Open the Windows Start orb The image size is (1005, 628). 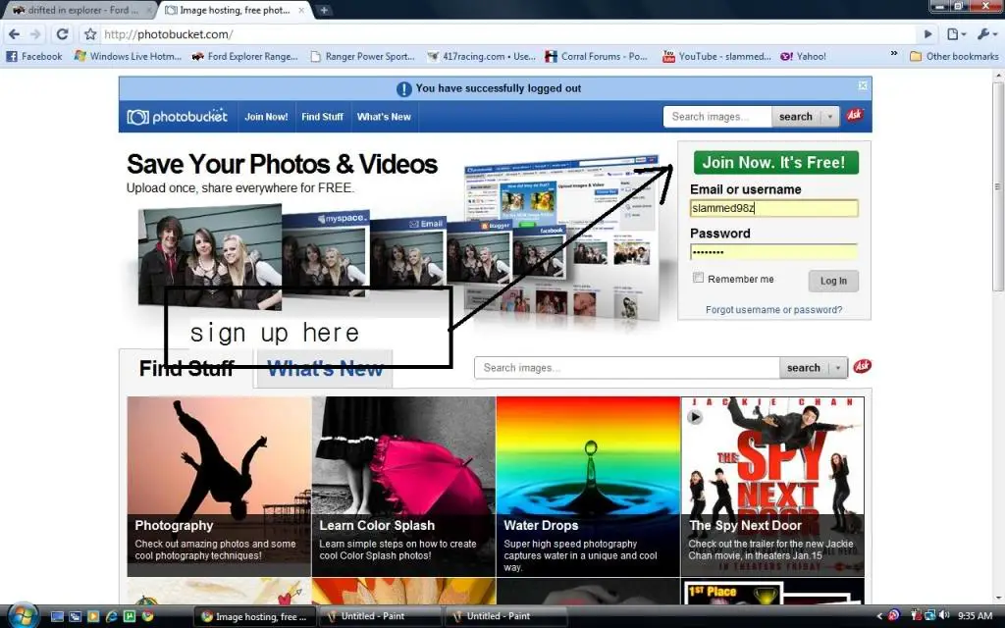(22, 615)
